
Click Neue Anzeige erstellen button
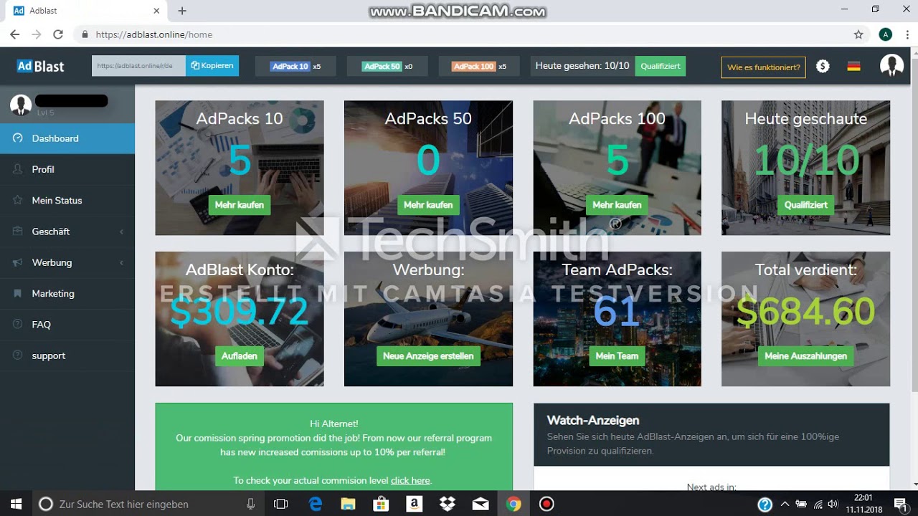click(x=428, y=356)
